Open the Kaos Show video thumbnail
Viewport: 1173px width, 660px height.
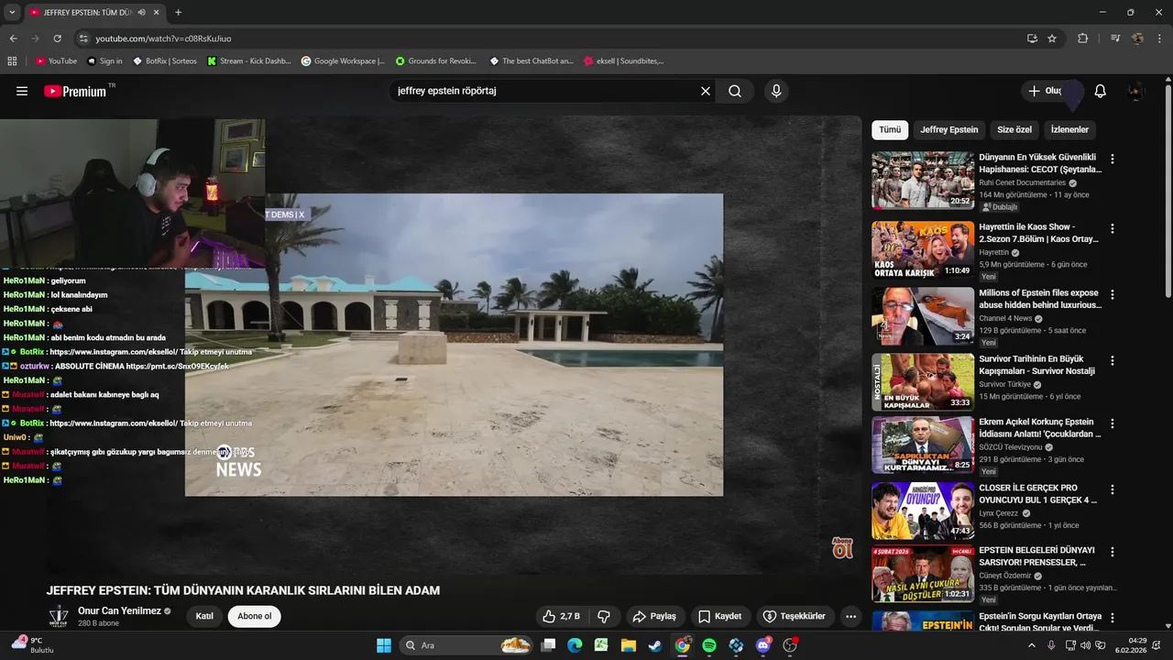(923, 249)
